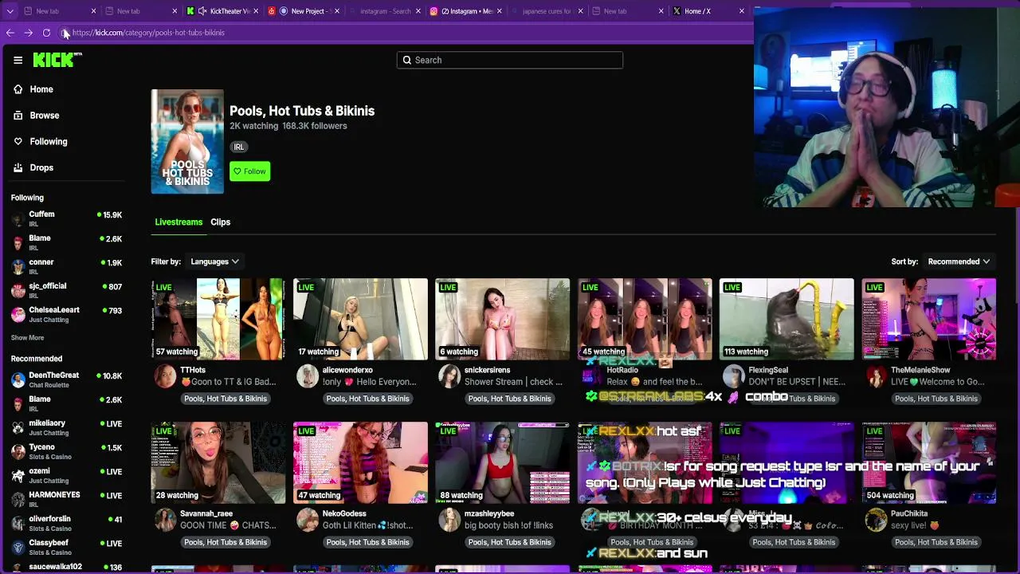
Task: Open the japanese cures browser tab
Action: click(547, 11)
